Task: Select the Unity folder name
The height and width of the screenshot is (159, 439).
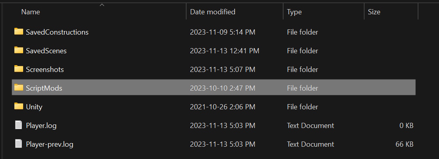Action: pos(34,107)
